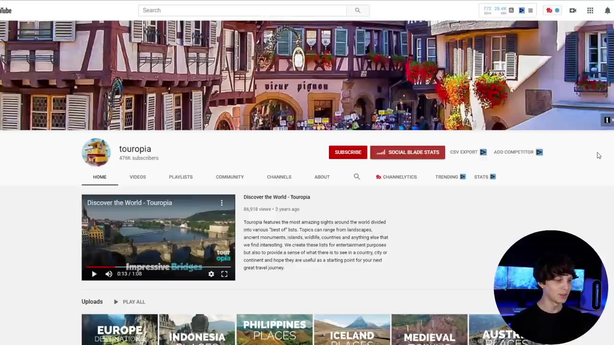Image resolution: width=614 pixels, height=345 pixels.
Task: Click the touropia channel name
Action: coord(135,149)
